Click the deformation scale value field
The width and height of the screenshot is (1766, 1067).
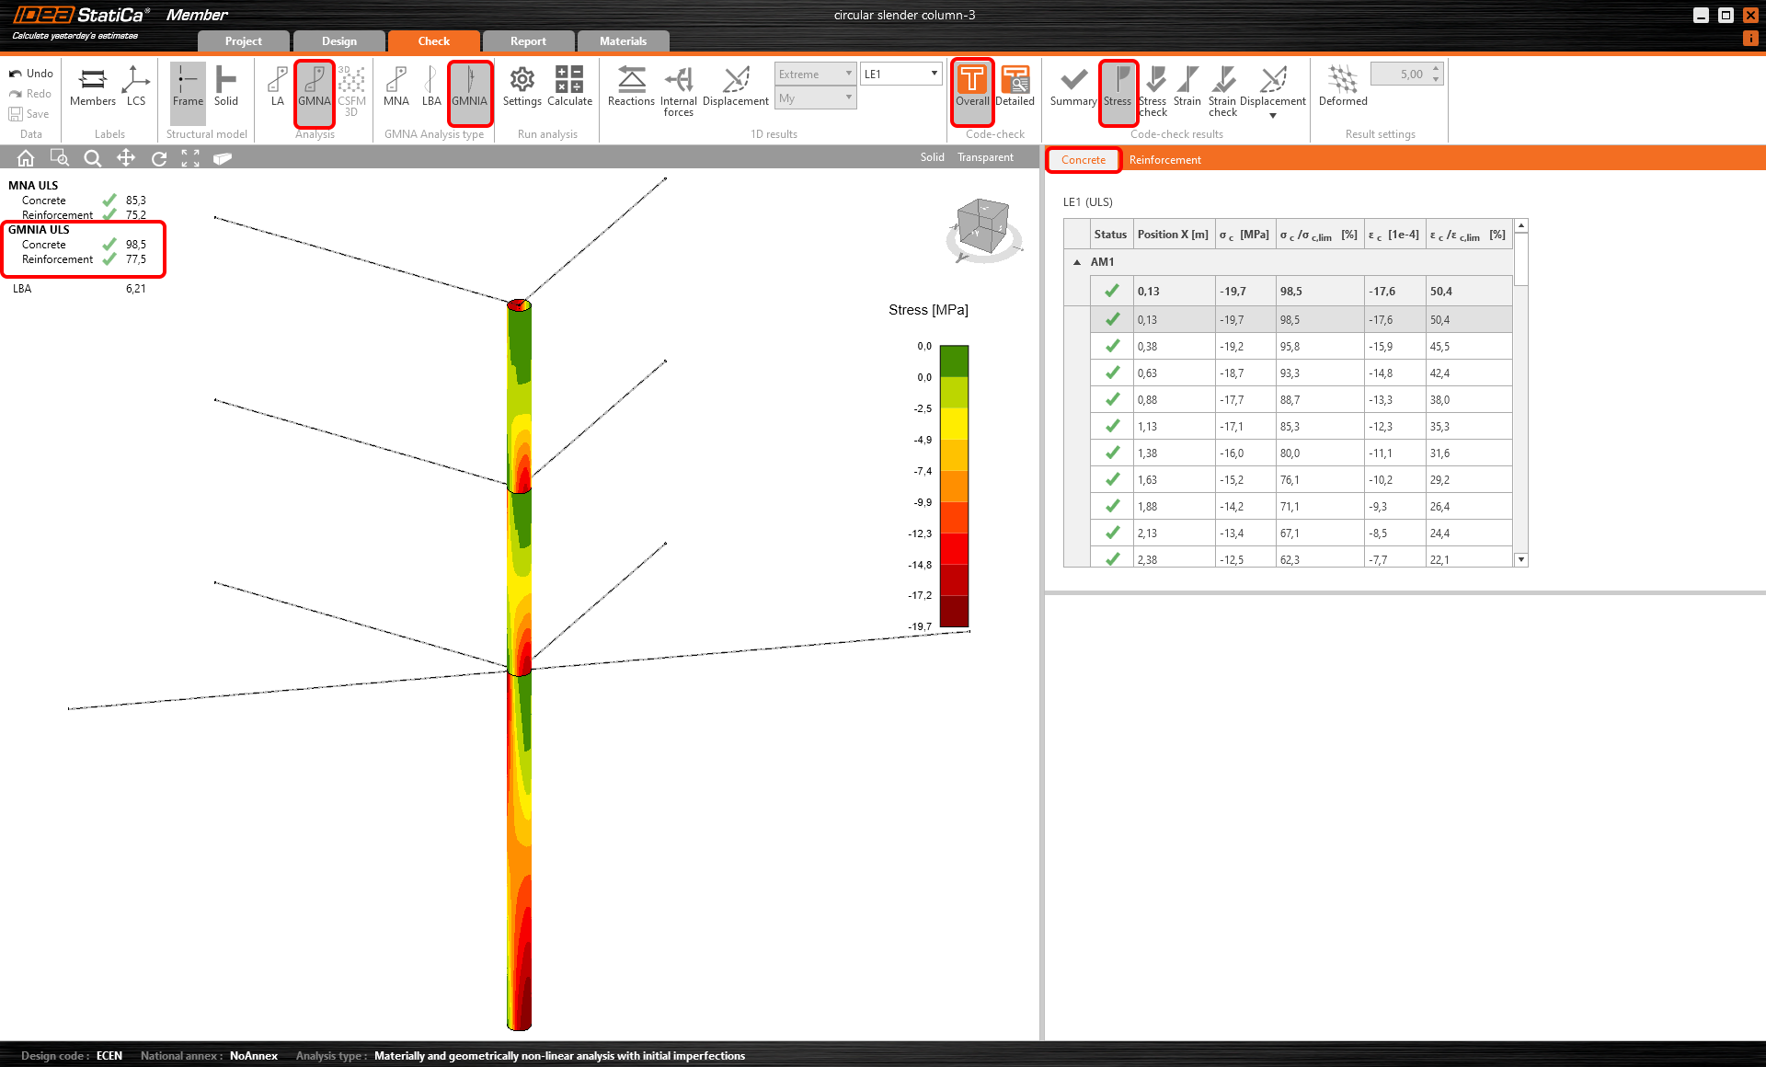point(1399,74)
